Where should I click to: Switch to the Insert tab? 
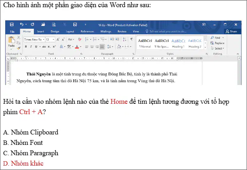[41, 32]
